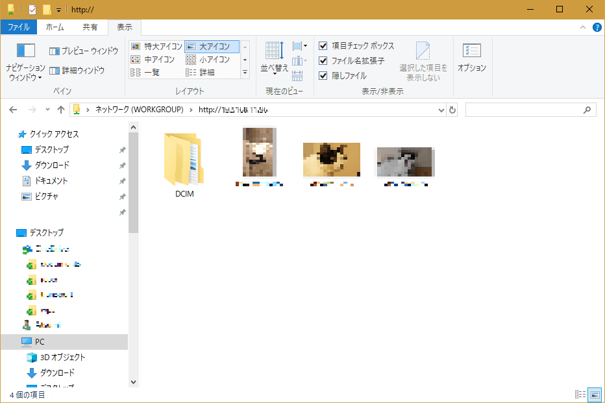
Task: Navigate up one level with the up arrow
Action: pos(61,109)
